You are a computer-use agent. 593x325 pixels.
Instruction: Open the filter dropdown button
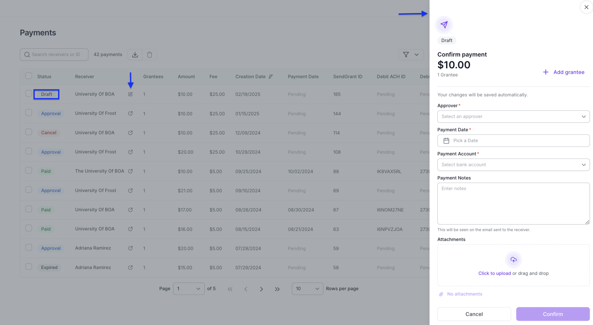[x=411, y=55]
